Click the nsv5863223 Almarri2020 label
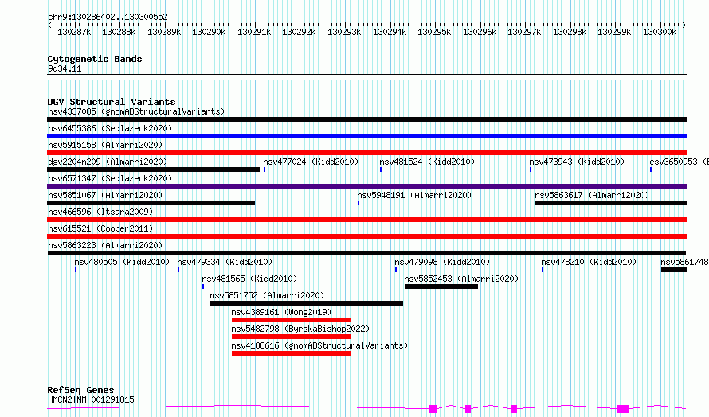The image size is (709, 417). (x=105, y=245)
